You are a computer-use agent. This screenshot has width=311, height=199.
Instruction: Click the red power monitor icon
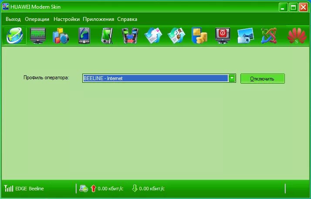click(x=223, y=36)
